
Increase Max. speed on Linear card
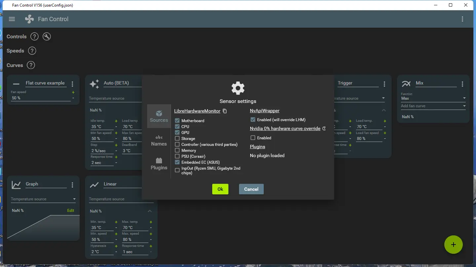[x=151, y=234]
